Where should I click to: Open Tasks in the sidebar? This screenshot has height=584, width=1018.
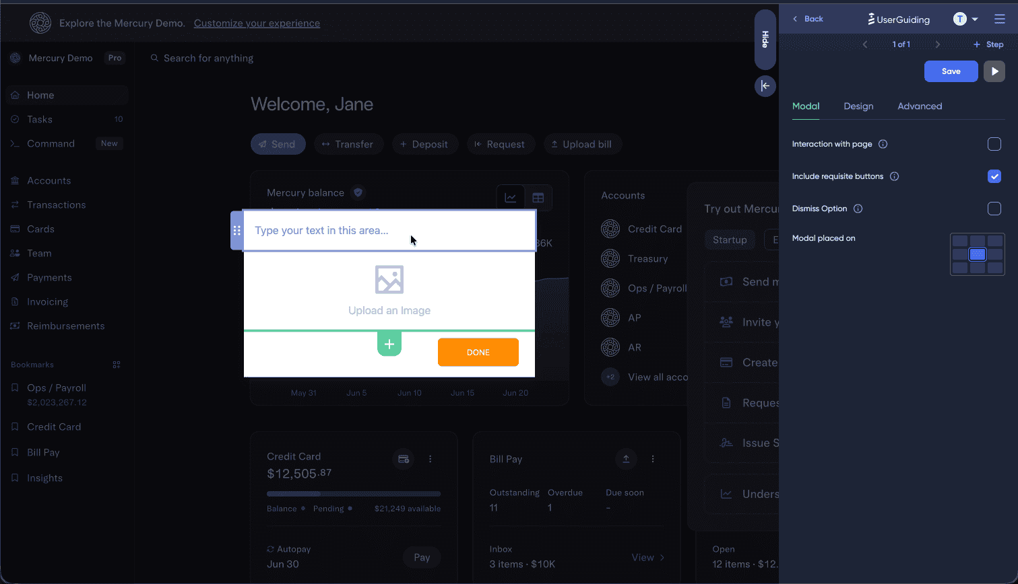pyautogui.click(x=67, y=119)
